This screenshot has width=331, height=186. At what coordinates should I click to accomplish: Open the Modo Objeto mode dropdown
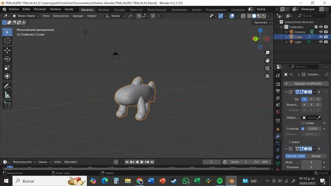pos(26,16)
